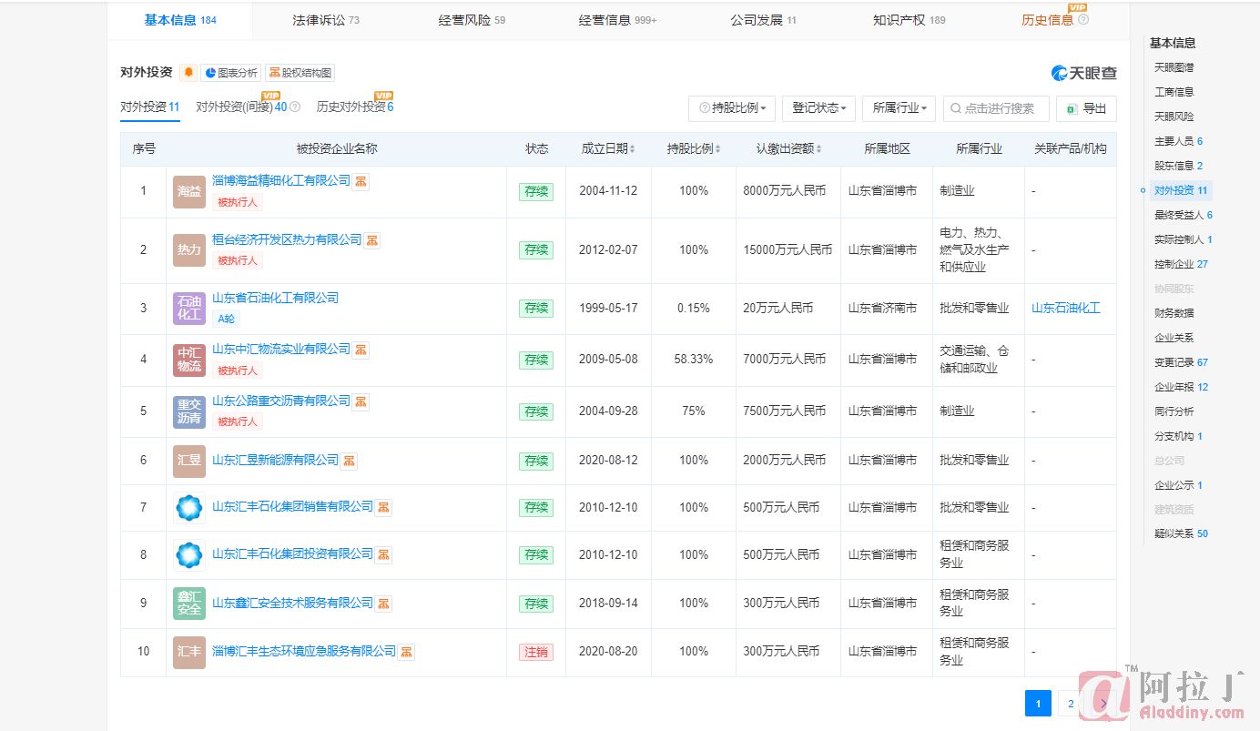Switch to 知识产权 tab
The image size is (1260, 731).
tap(909, 20)
